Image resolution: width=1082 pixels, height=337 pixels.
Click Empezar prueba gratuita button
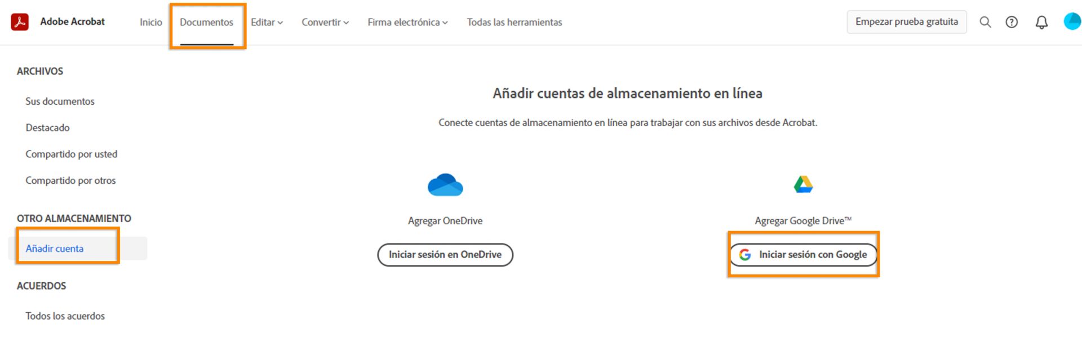(907, 22)
